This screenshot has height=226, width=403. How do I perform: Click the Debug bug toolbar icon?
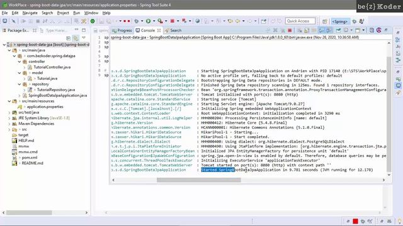(137, 21)
